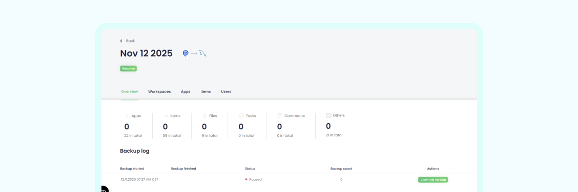Click the Status column header
The height and width of the screenshot is (192, 578).
(250, 169)
